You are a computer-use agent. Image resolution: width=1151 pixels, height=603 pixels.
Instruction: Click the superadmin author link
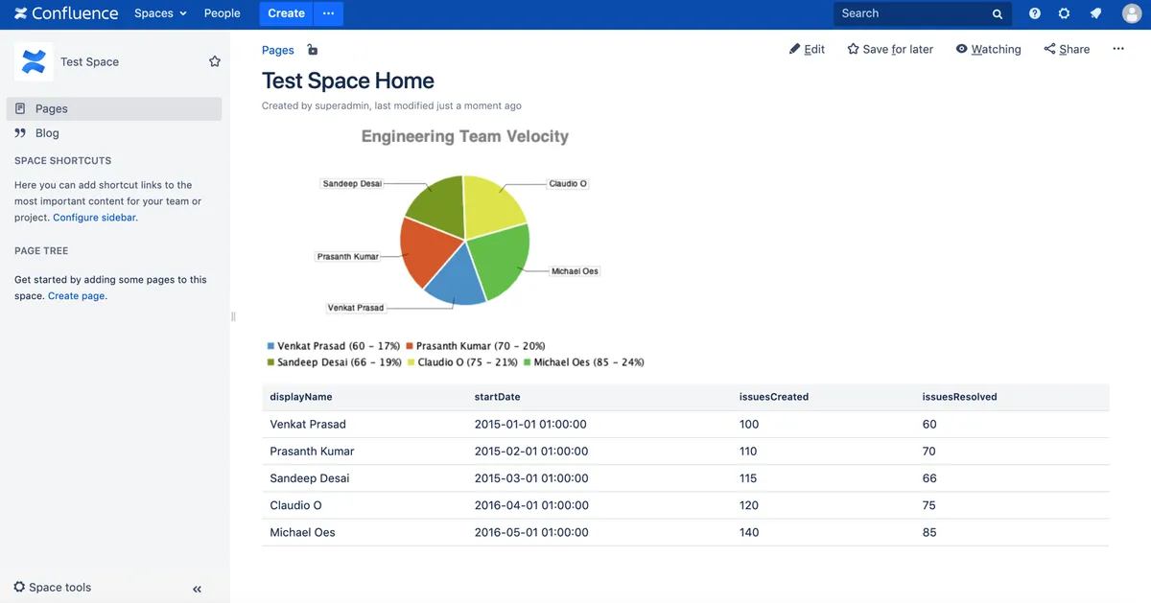pos(342,105)
